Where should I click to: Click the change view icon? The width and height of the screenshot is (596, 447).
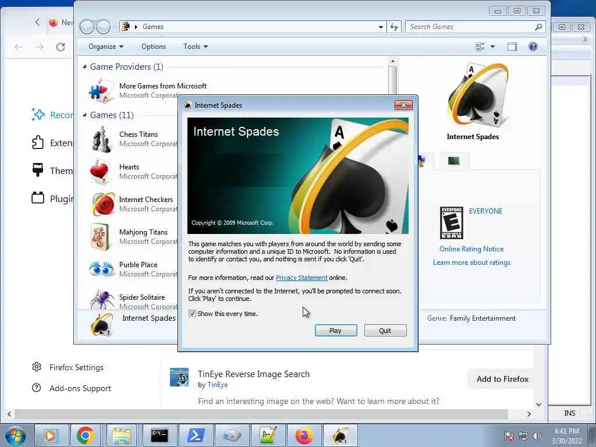pos(480,47)
